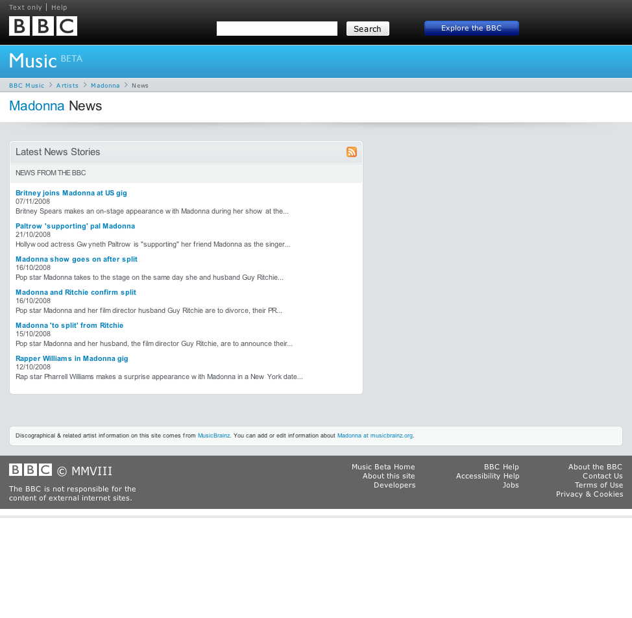Click the BBC logo in the header
Screen dimensions: 632x618
pyautogui.click(x=43, y=26)
